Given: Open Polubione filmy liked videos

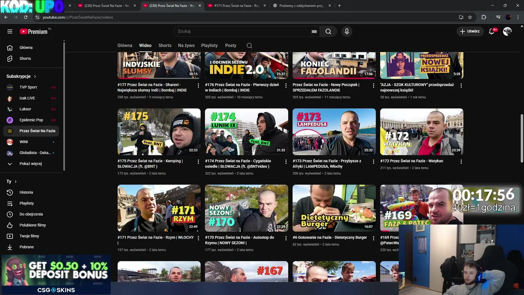Looking at the screenshot, I should pos(32,225).
